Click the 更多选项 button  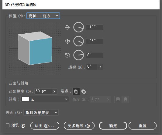coord(79,126)
